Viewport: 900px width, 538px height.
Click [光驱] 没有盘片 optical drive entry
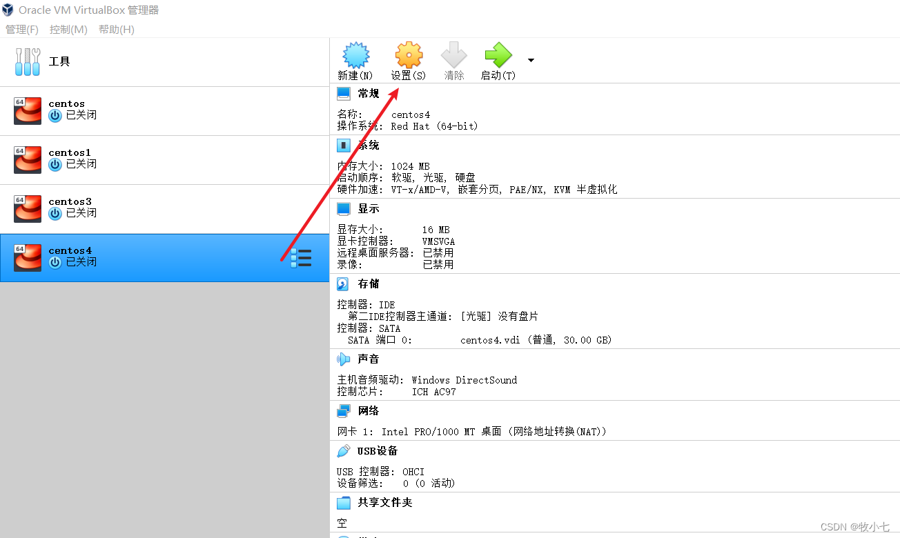[499, 317]
